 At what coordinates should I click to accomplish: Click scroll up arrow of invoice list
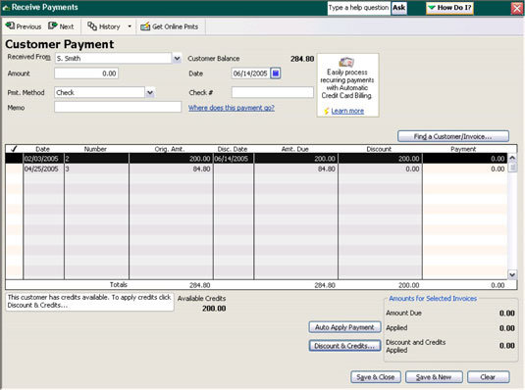coord(512,158)
